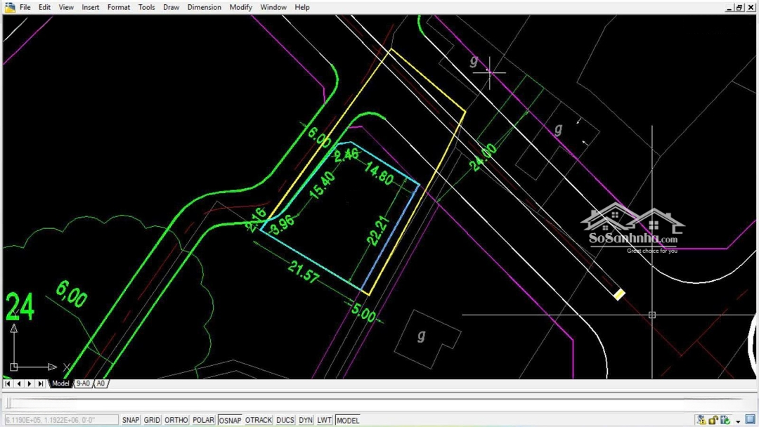Click the command line input area
Viewport: 759px width, 427px height.
pyautogui.click(x=351, y=403)
